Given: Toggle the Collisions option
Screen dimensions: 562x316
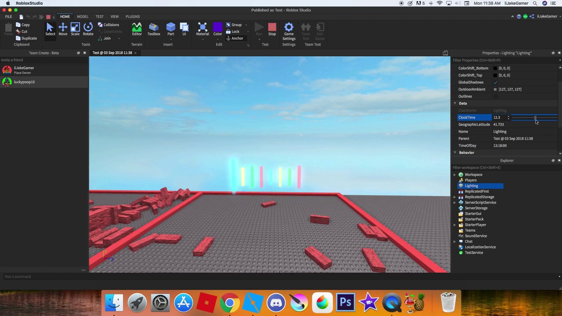Looking at the screenshot, I should coord(108,25).
